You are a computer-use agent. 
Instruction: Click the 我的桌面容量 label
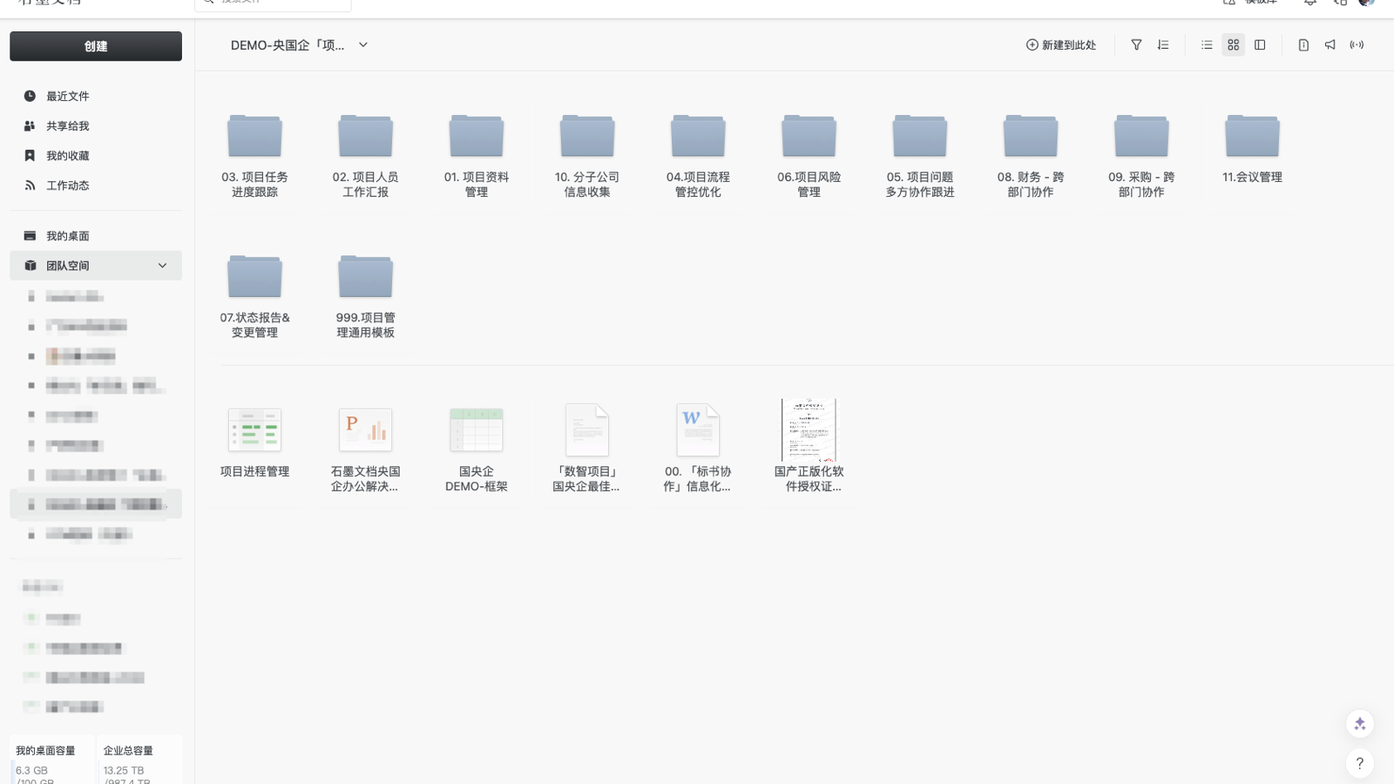coord(45,750)
